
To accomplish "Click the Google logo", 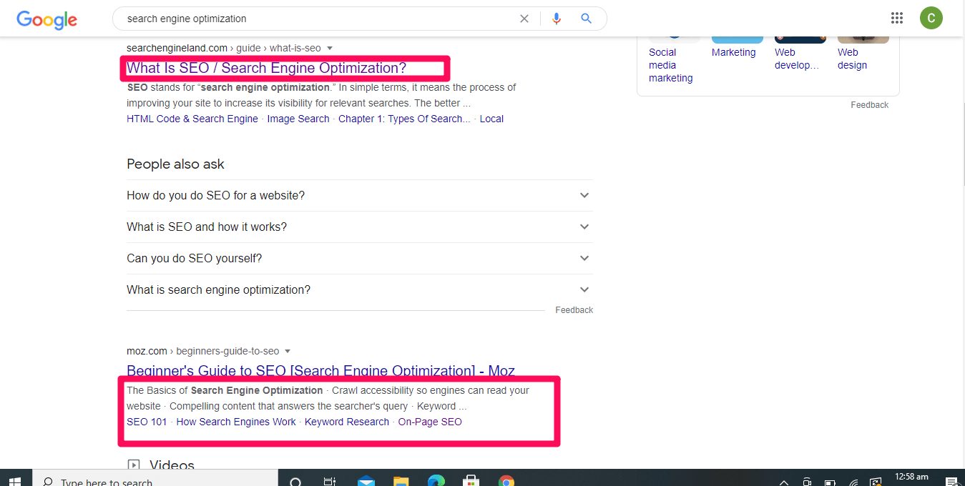I will pyautogui.click(x=46, y=19).
